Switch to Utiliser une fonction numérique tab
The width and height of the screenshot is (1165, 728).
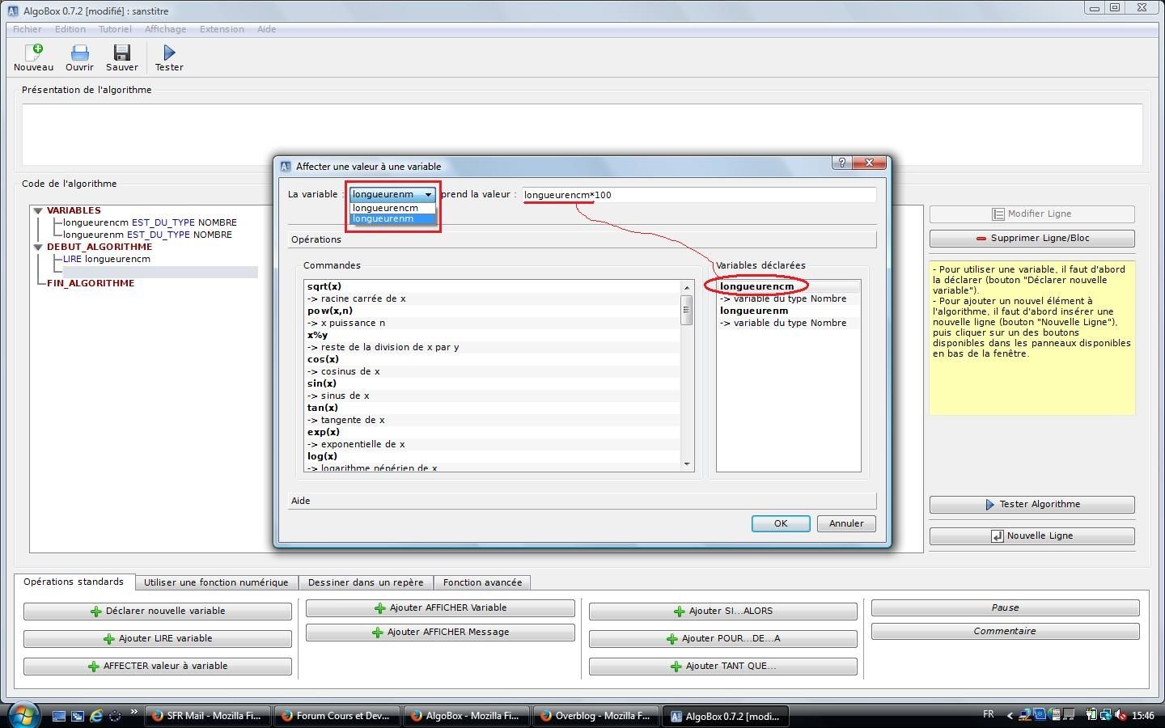pyautogui.click(x=216, y=582)
